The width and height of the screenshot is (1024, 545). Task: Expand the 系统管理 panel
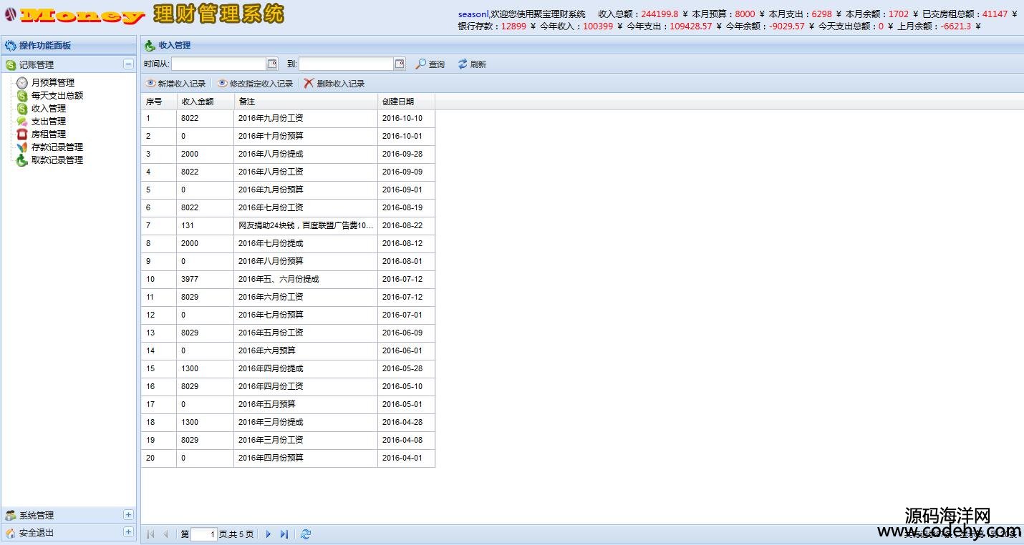(128, 515)
